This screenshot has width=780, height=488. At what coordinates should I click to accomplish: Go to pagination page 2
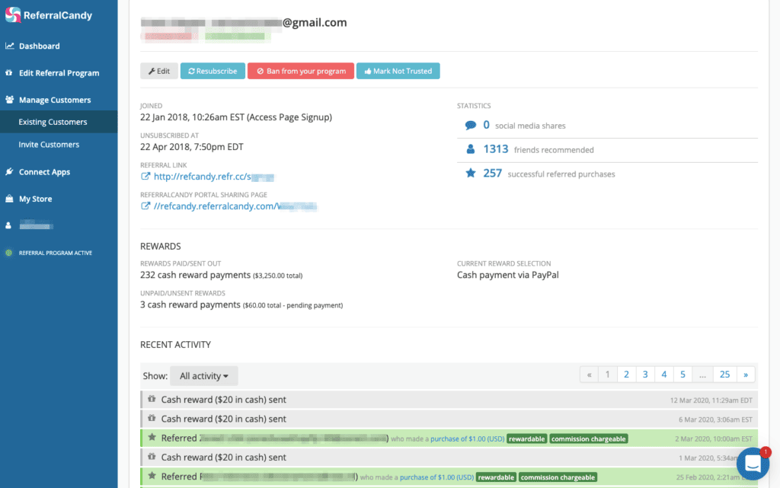click(x=626, y=375)
